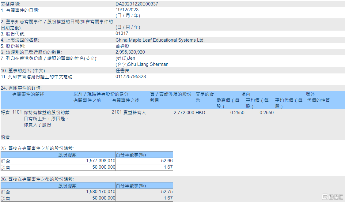This screenshot has height=202, width=345.
Task: Click column header 場內
Action: [x=245, y=94]
